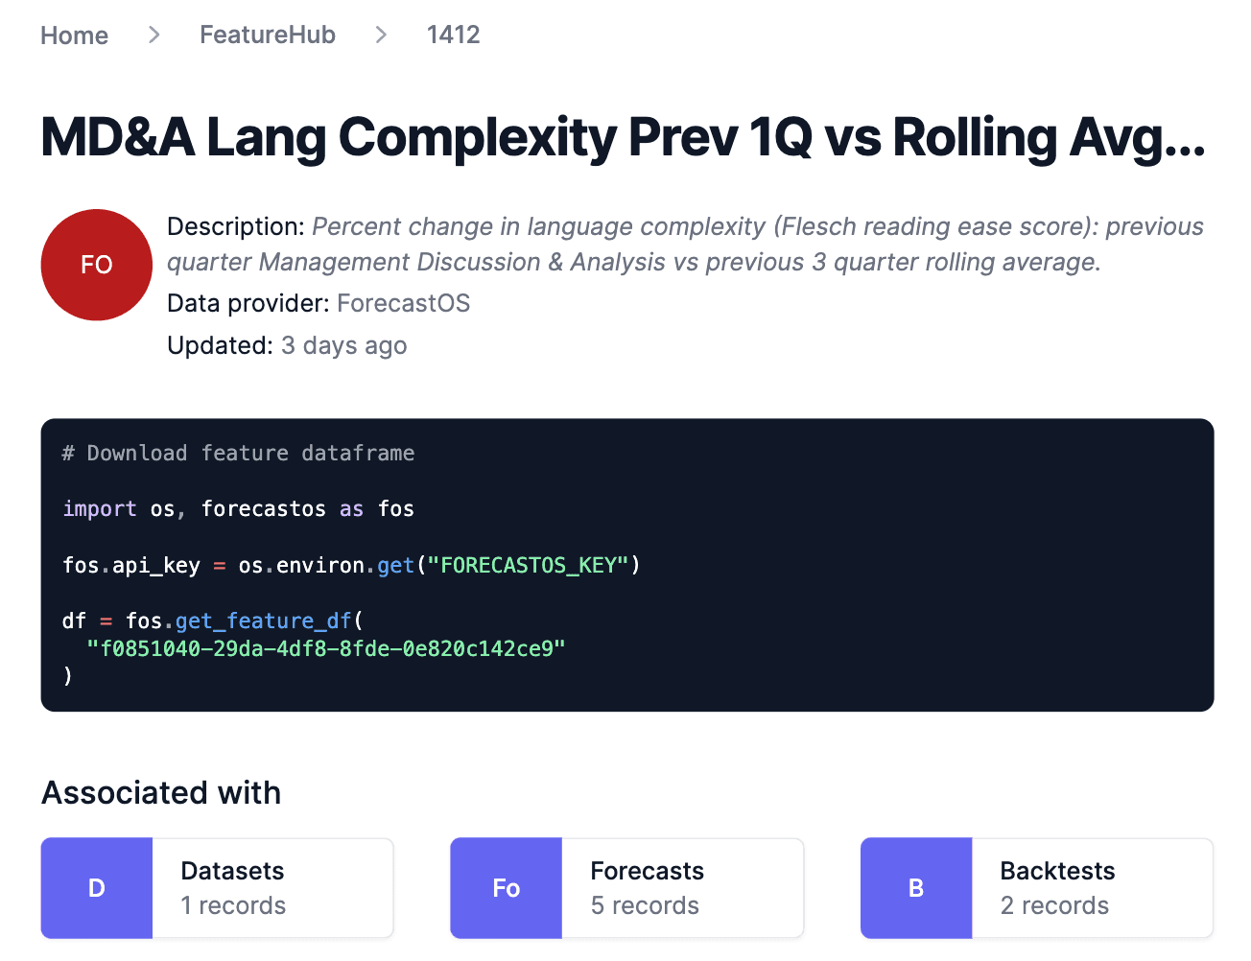The width and height of the screenshot is (1251, 961).
Task: Click the 'Associated with' heading
Action: [x=161, y=793]
